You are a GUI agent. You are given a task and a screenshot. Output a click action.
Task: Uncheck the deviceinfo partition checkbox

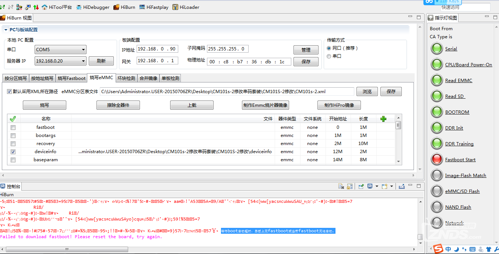tap(13, 152)
